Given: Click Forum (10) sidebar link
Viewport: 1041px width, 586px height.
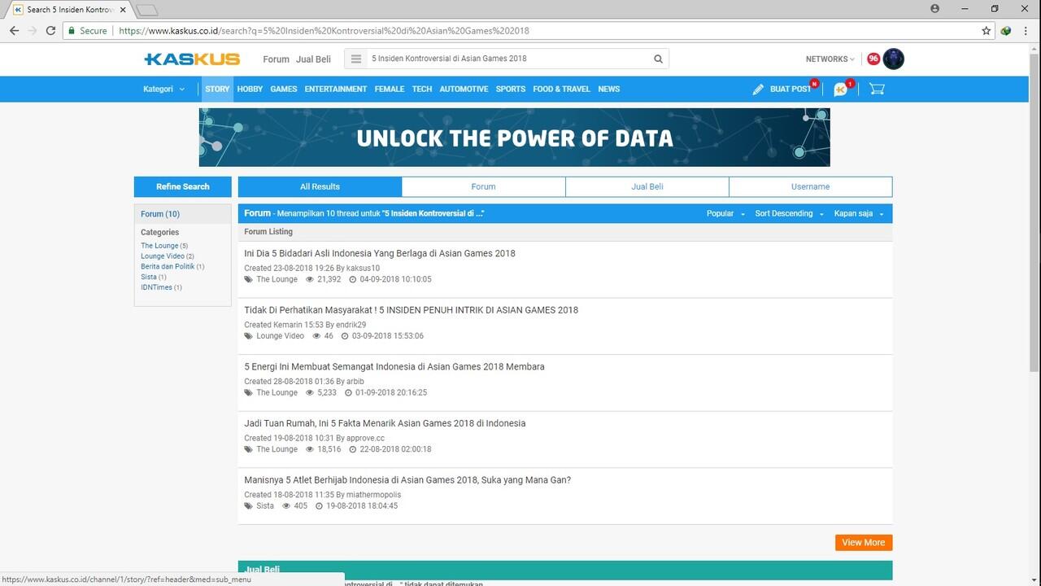Looking at the screenshot, I should tap(160, 214).
